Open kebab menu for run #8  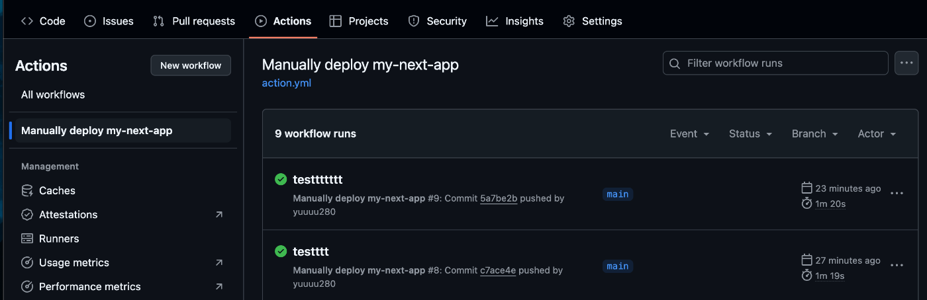point(897,265)
